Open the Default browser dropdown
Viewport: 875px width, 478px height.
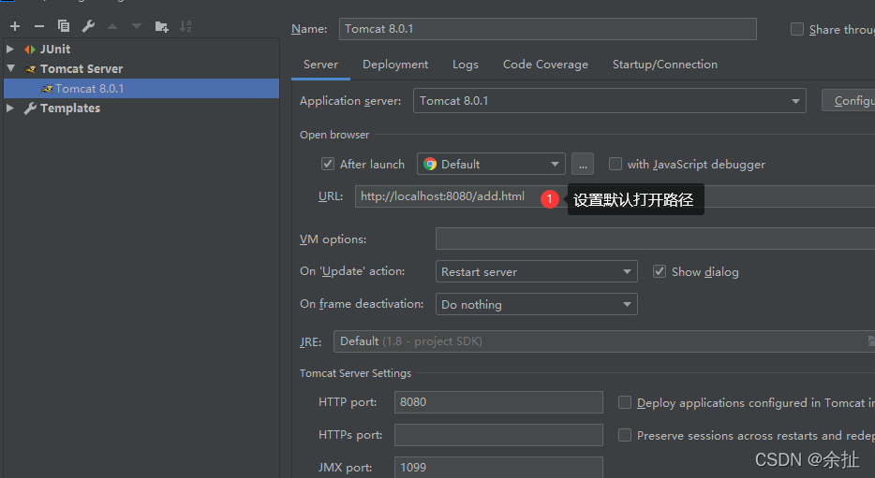pos(491,164)
